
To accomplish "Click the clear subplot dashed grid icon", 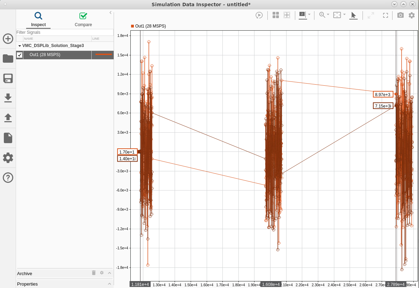I will [x=287, y=15].
